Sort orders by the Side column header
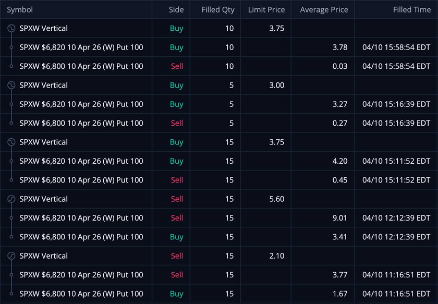This screenshot has width=438, height=304. 176,10
